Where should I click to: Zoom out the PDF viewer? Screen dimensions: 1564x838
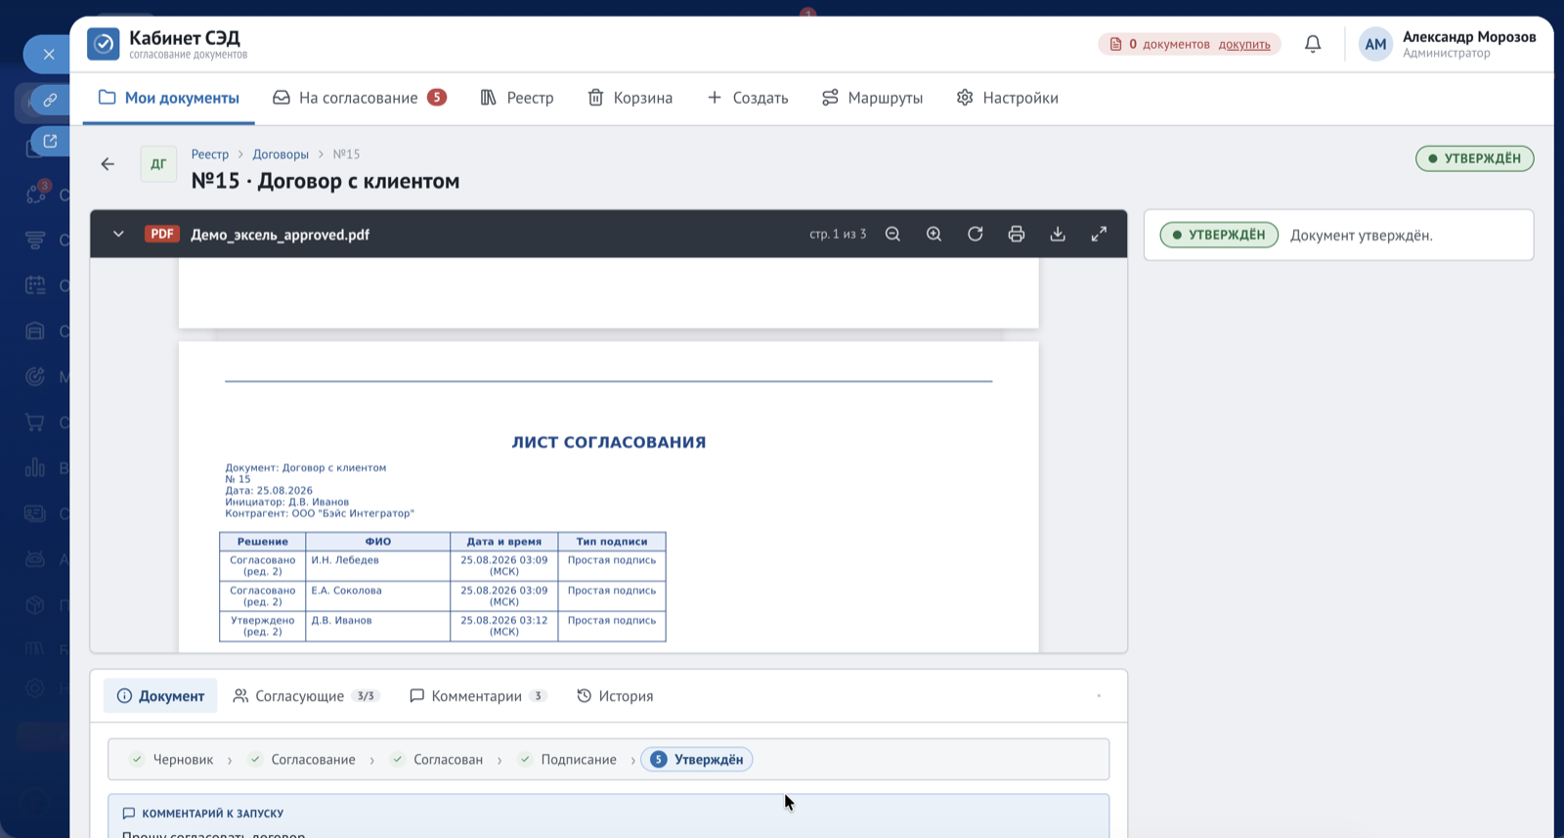click(892, 235)
